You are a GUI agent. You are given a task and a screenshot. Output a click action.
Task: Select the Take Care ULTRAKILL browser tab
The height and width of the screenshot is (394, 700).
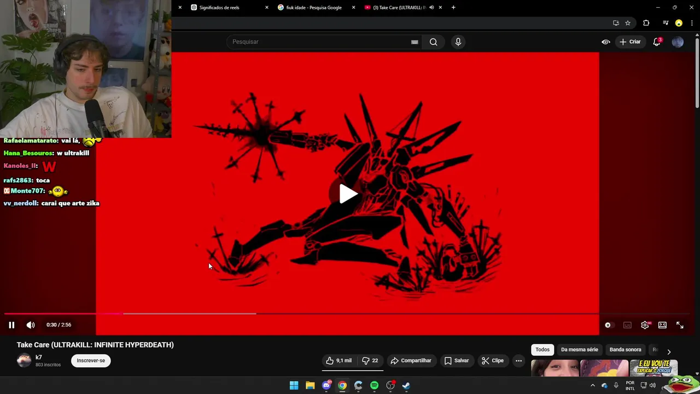(399, 8)
